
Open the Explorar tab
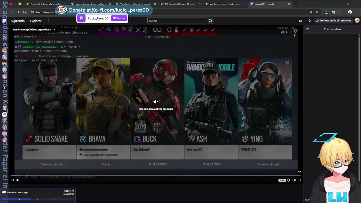(x=36, y=21)
